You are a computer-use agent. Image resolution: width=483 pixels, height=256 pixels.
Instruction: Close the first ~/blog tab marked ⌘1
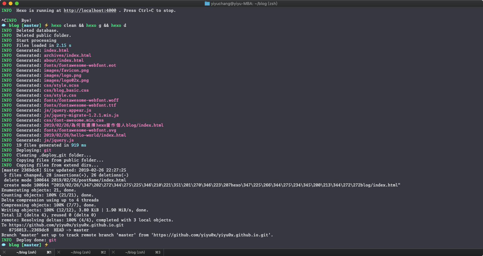click(4, 252)
